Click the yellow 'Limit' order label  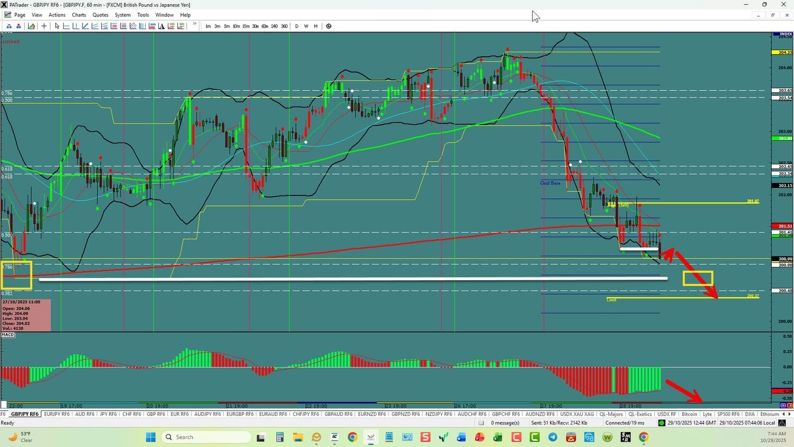click(611, 300)
